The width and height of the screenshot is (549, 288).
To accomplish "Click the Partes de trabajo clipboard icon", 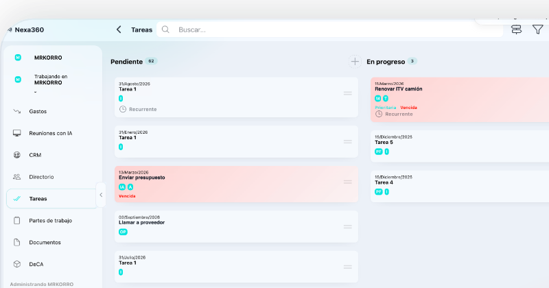I will pos(16,221).
